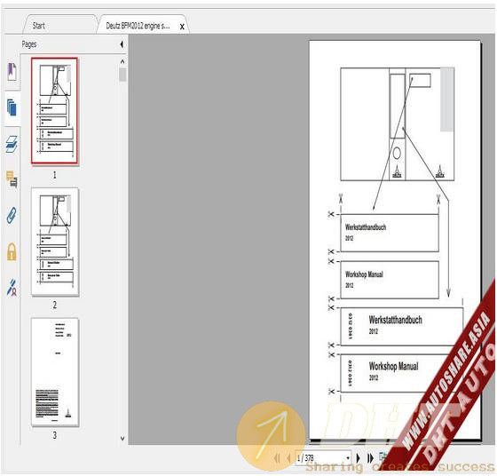The height and width of the screenshot is (476, 497).
Task: Click thumbnail panel scroll down arrow
Action: click(122, 439)
